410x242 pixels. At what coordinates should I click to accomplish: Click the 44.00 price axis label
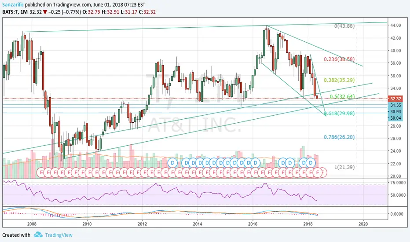(x=395, y=26)
